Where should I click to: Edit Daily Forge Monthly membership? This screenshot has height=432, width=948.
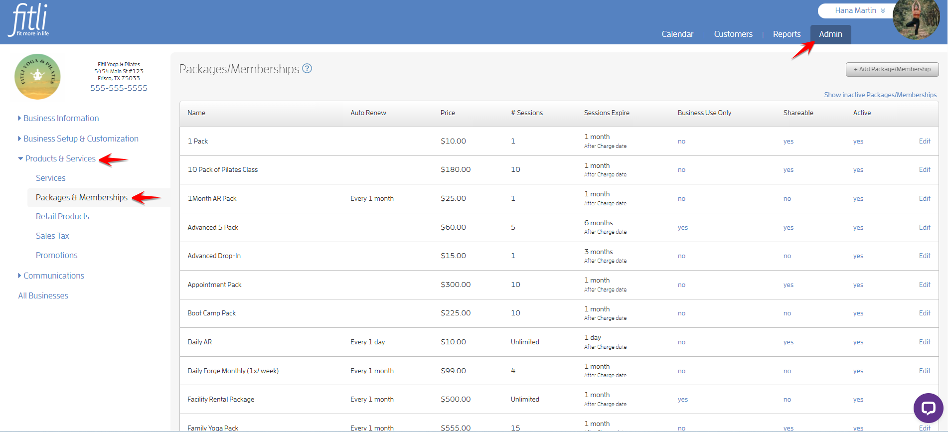(x=925, y=371)
